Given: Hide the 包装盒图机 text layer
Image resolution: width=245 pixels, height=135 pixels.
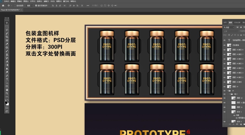Looking at the screenshot, I should (225, 40).
